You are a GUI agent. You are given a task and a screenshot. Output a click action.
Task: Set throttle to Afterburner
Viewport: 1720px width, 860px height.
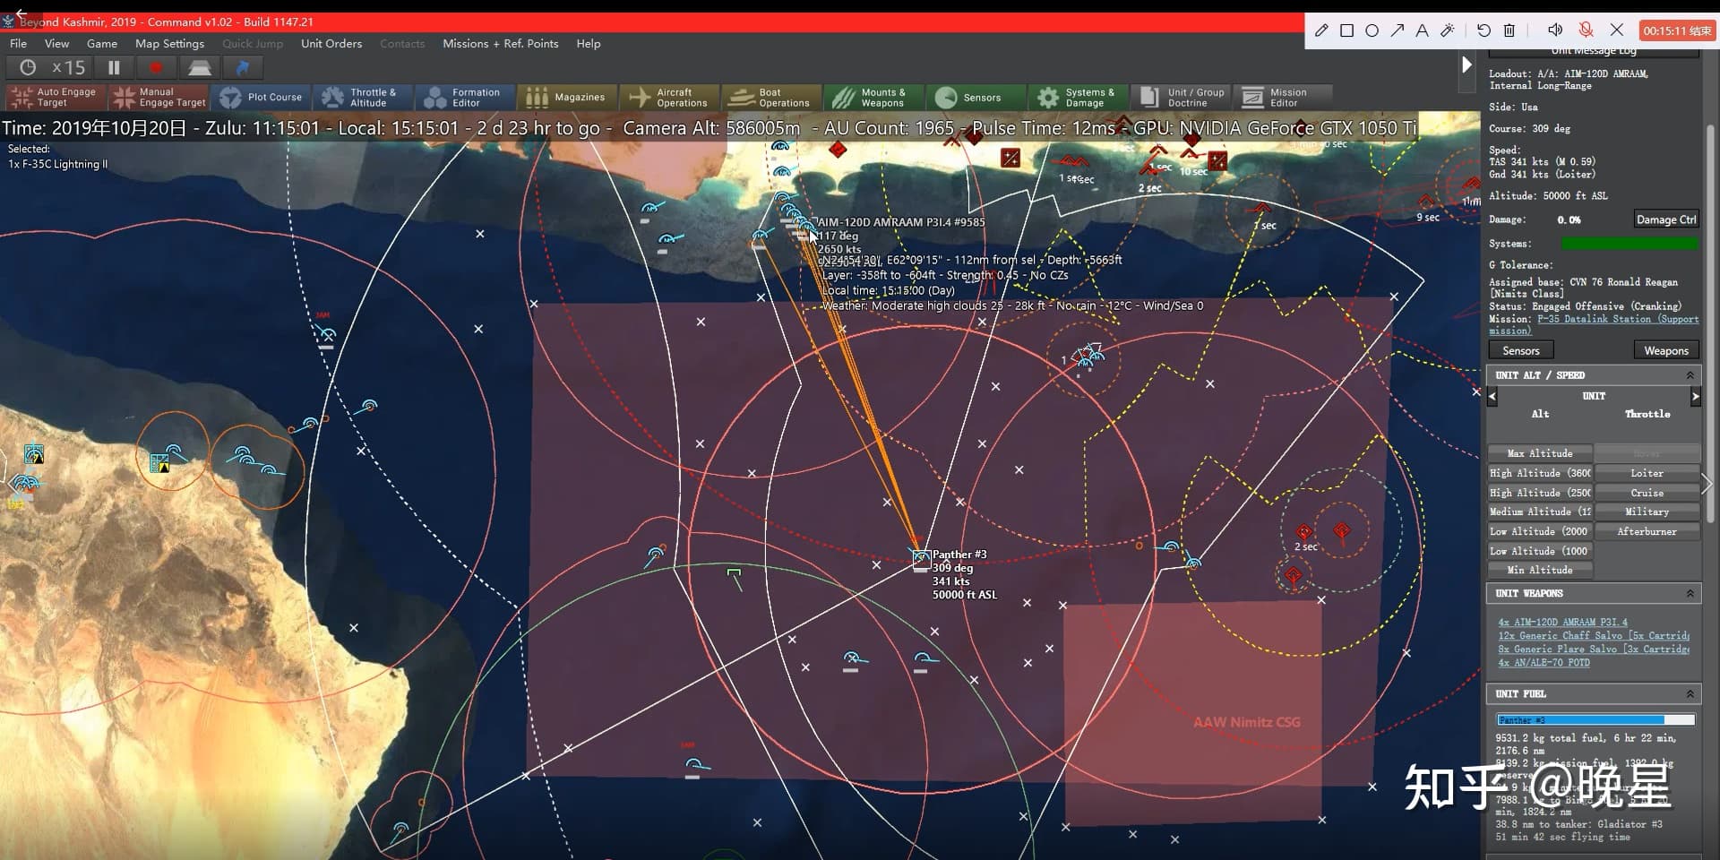pyautogui.click(x=1647, y=531)
